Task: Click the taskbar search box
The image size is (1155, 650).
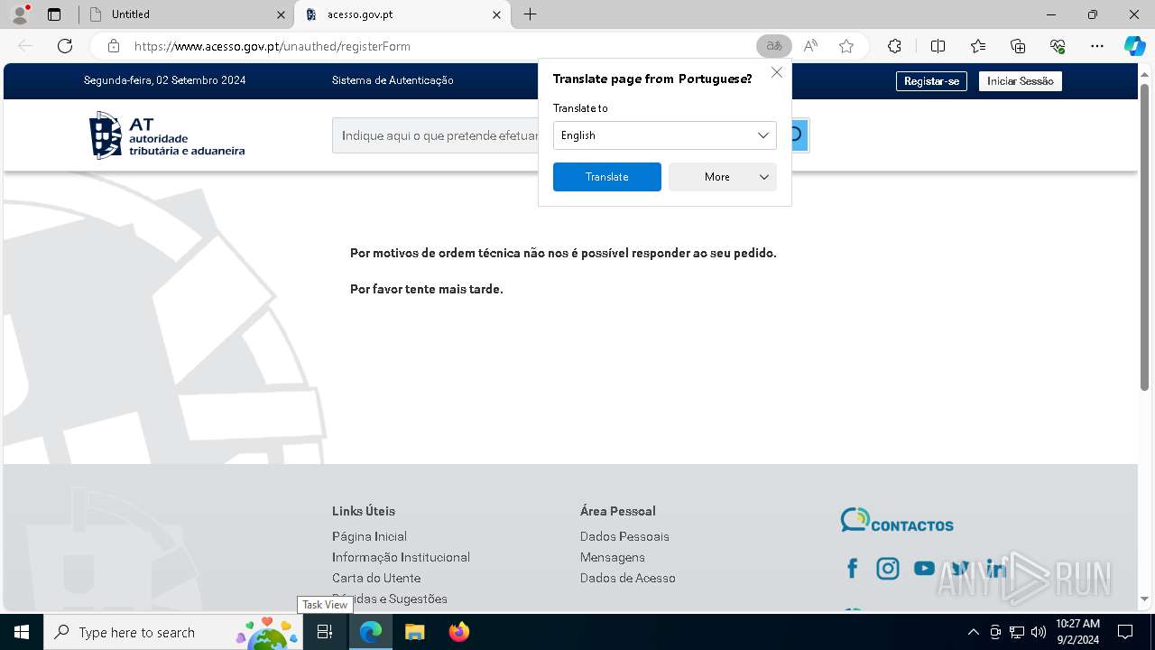Action: pos(172,632)
